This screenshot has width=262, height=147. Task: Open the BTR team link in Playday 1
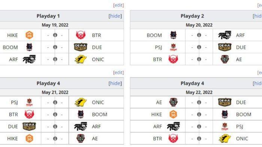(x=97, y=35)
